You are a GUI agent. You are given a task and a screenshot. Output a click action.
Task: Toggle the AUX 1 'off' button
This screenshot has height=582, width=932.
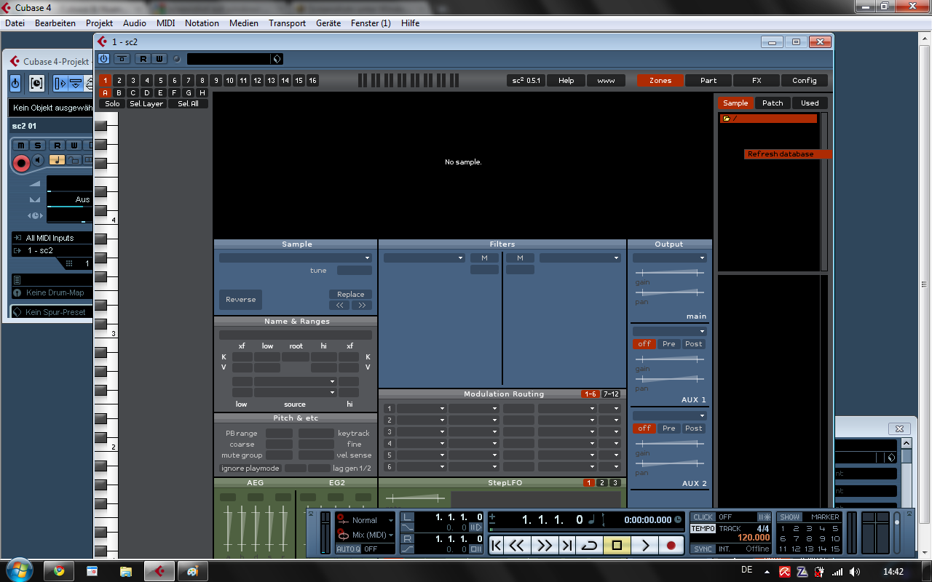(644, 344)
